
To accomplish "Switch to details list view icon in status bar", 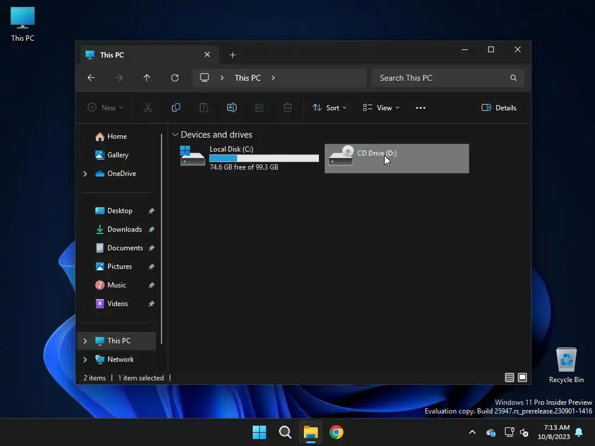I will [509, 377].
